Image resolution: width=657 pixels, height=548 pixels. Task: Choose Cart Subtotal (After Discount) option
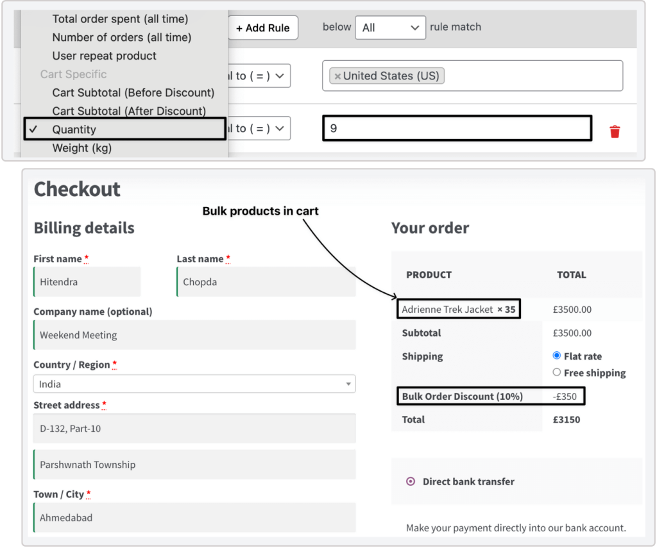(x=129, y=111)
